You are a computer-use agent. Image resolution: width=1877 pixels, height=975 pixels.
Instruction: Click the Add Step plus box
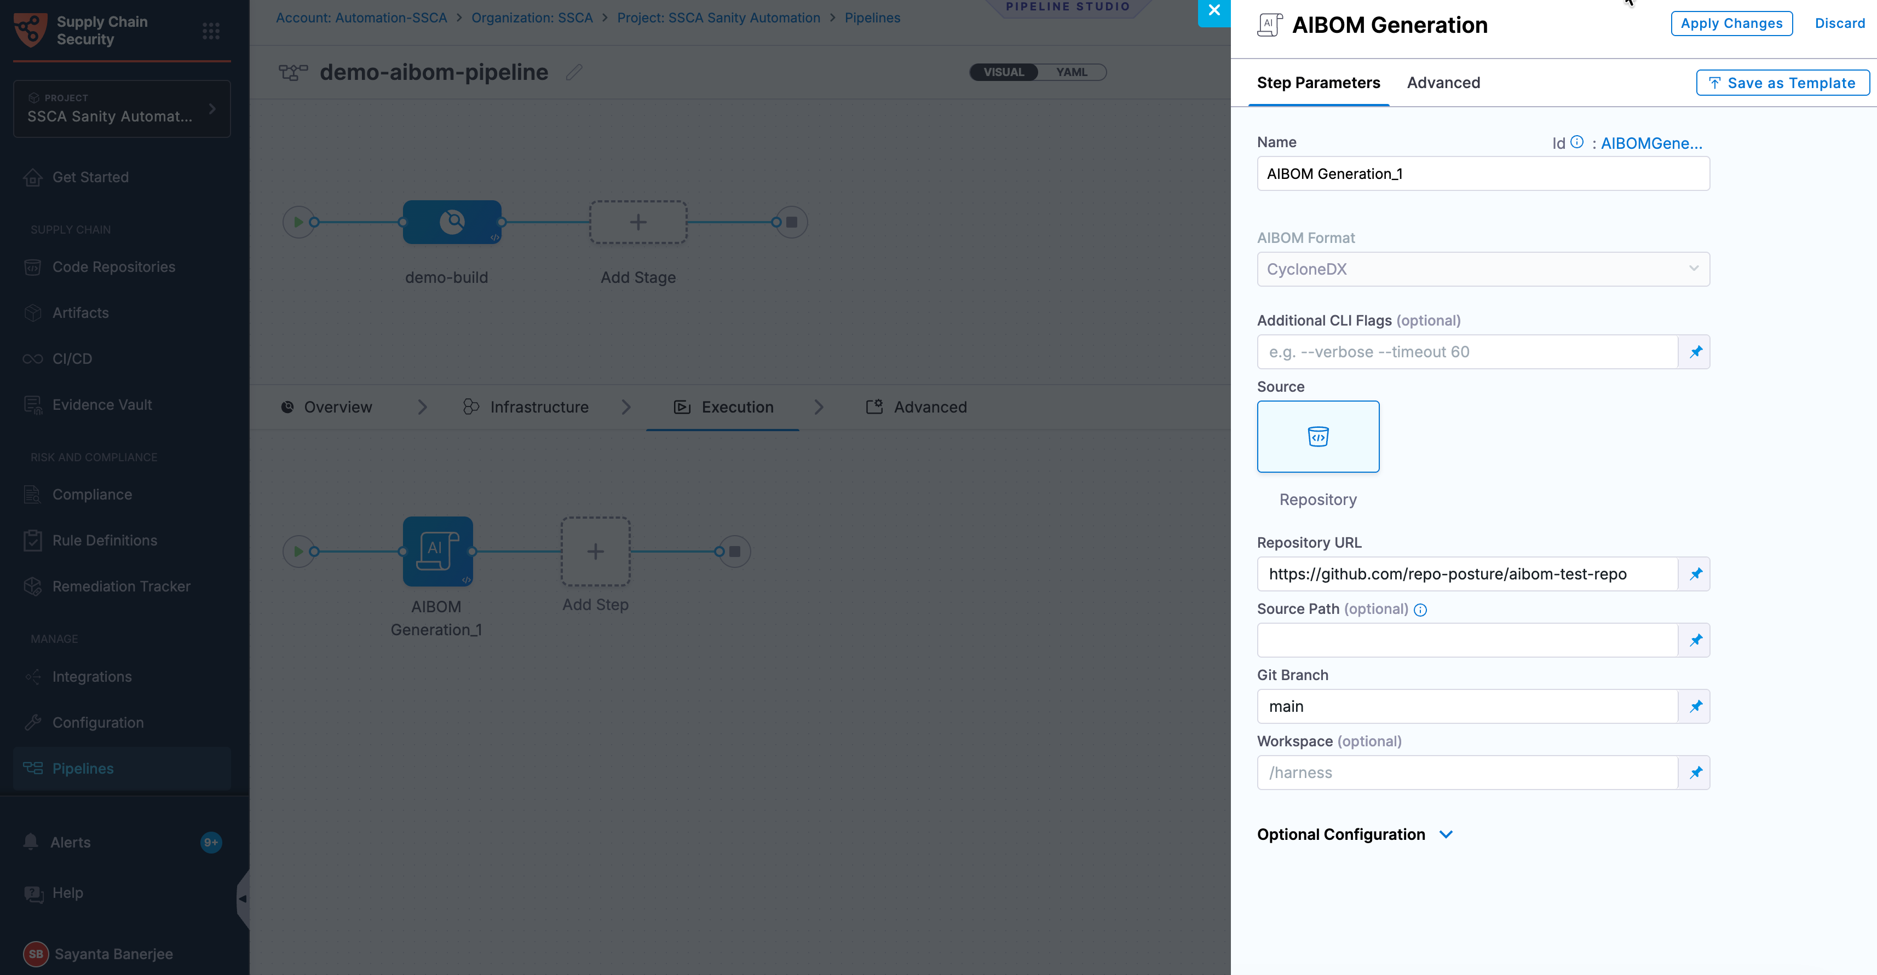[x=595, y=551]
